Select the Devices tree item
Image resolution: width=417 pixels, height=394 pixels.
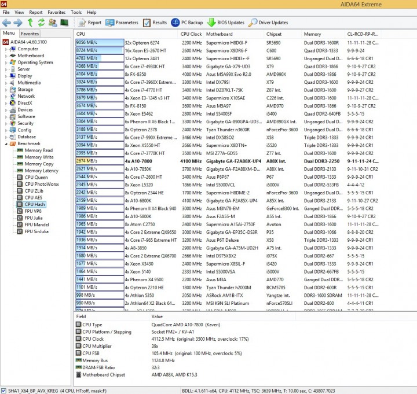(x=25, y=110)
